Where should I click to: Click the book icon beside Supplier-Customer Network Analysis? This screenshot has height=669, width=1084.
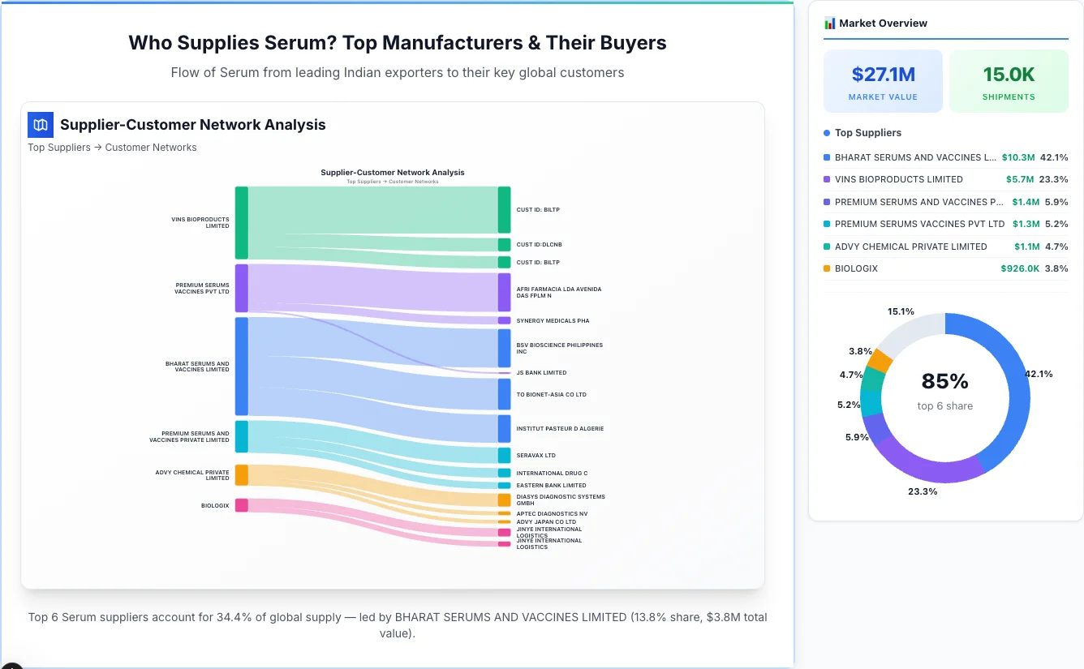tap(40, 124)
